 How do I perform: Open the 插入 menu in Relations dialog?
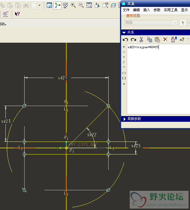(147, 10)
